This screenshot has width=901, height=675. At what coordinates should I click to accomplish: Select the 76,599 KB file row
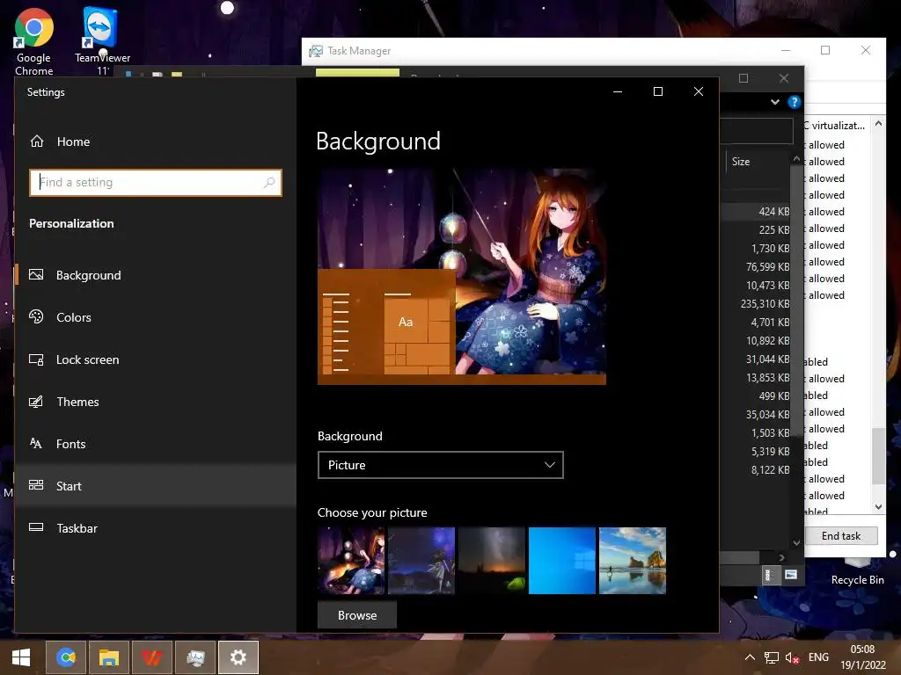[x=767, y=267]
